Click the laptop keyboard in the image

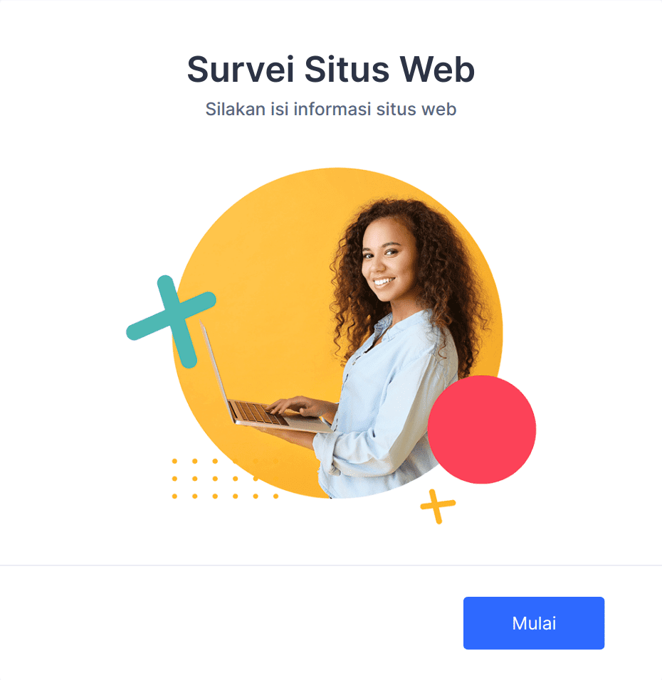point(257,413)
